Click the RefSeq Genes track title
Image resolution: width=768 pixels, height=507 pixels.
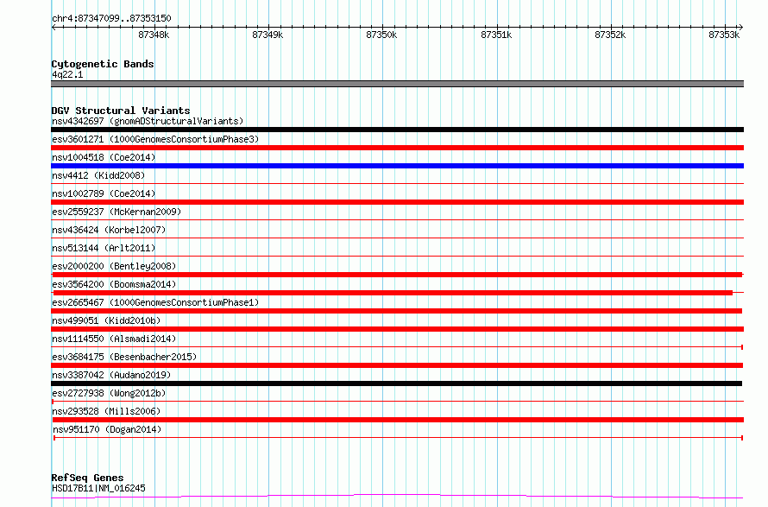click(87, 478)
